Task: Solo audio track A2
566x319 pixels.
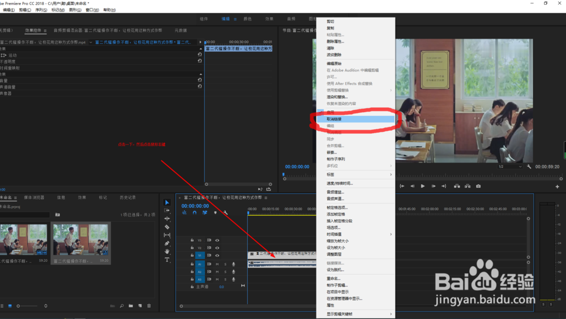Action: [226, 271]
